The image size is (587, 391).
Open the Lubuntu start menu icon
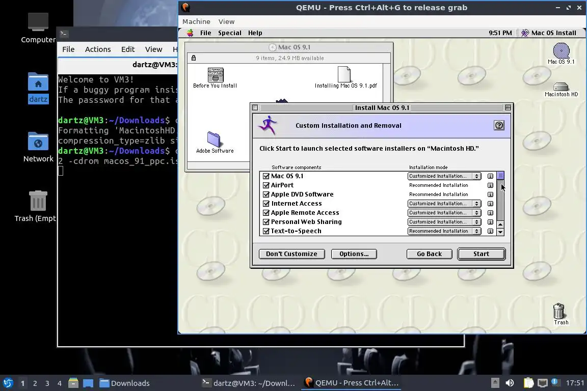tap(8, 383)
